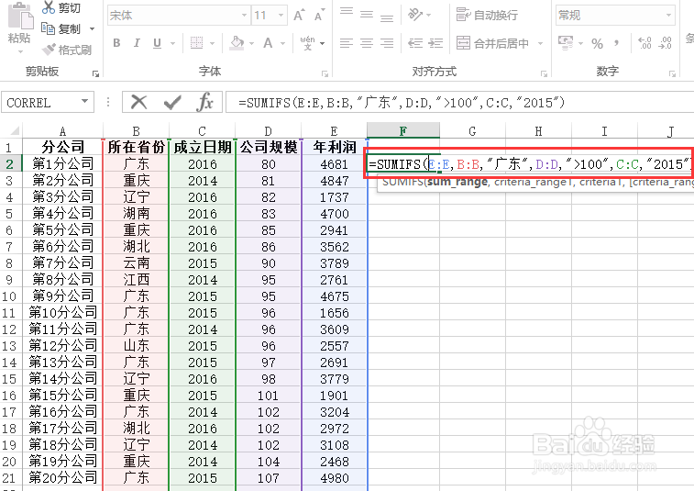
Task: Open the Alignment group dialog launcher
Action: coord(544,73)
